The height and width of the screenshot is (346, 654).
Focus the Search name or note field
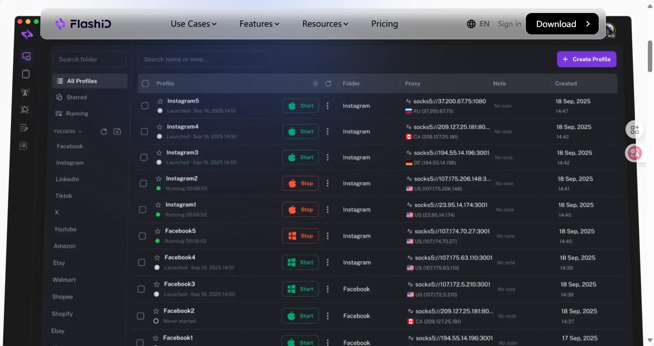tap(204, 59)
